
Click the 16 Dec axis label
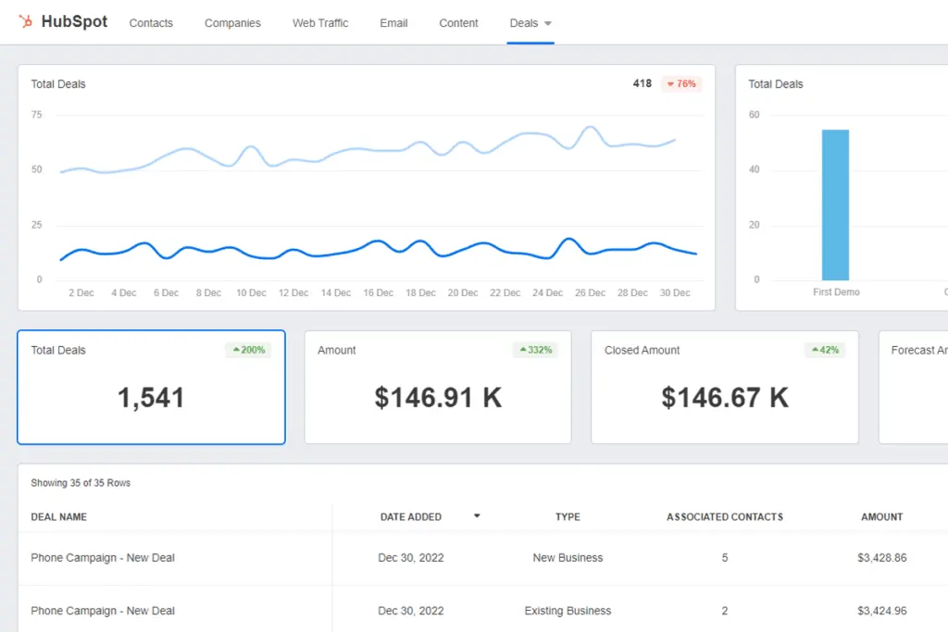coord(378,292)
